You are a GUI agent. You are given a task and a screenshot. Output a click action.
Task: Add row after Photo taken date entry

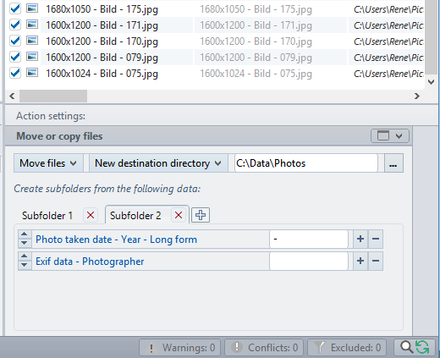point(360,239)
